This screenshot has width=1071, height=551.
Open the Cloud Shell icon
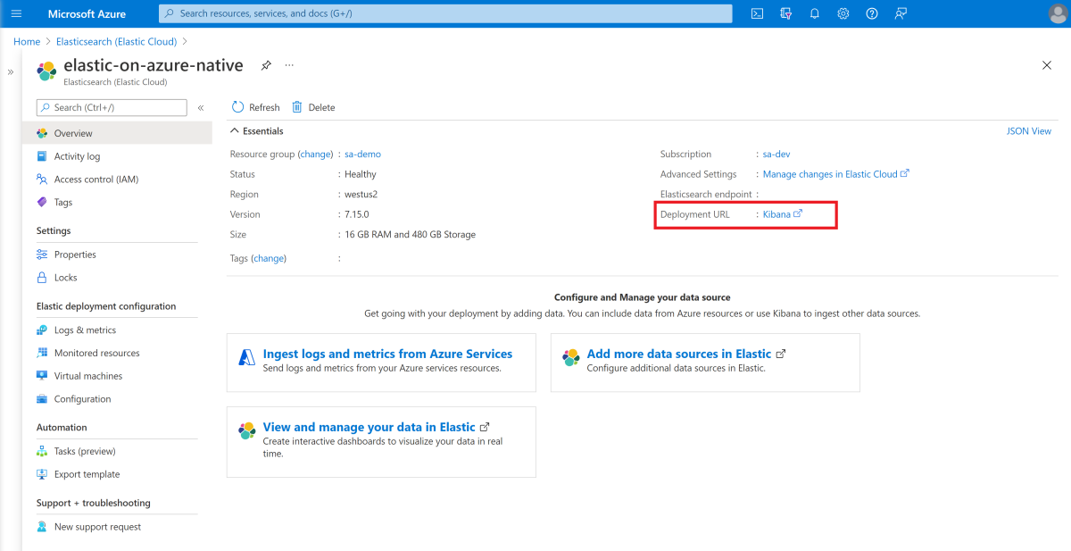757,13
